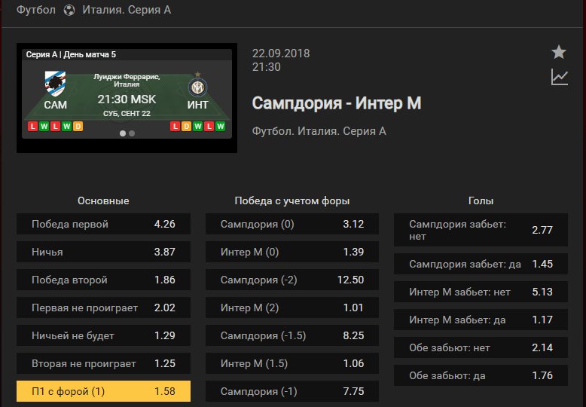This screenshot has height=407, width=586.
Task: Click Sampdoria's orange D form badge
Action: [x=78, y=126]
